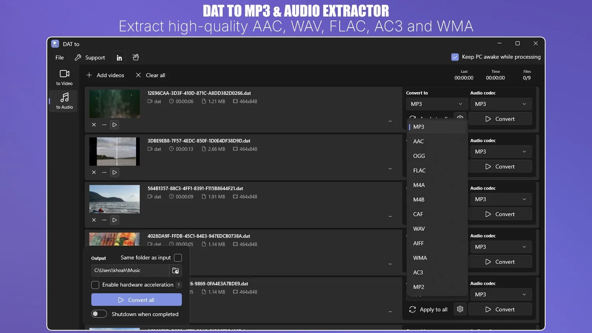Click file name 4028DA9F-FFDB-45C1-84E3-947EDCB0738A.dat

(x=199, y=236)
